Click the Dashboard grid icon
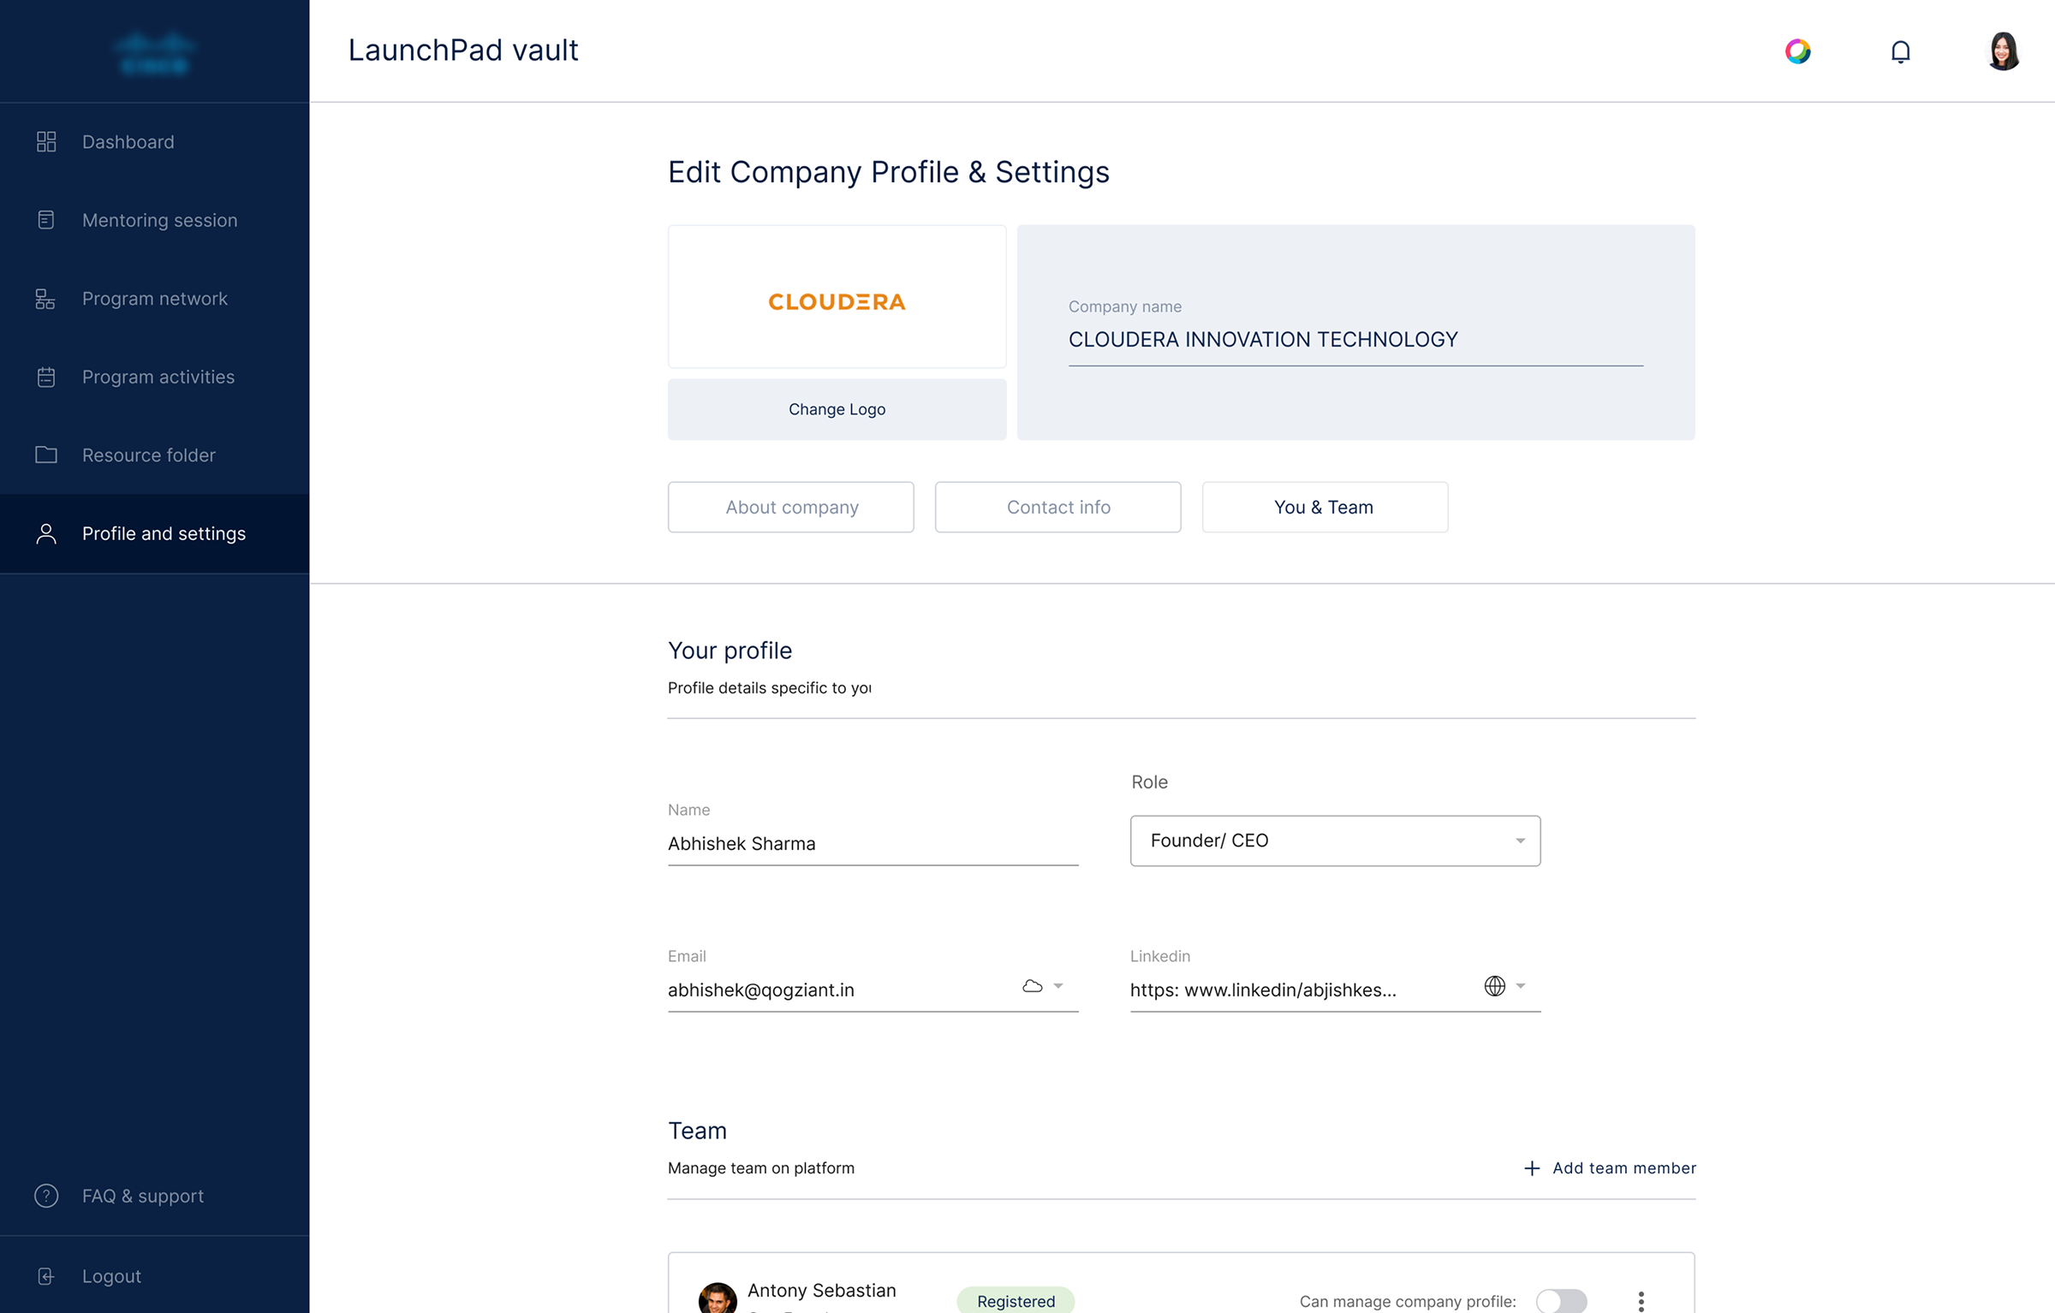 click(46, 142)
